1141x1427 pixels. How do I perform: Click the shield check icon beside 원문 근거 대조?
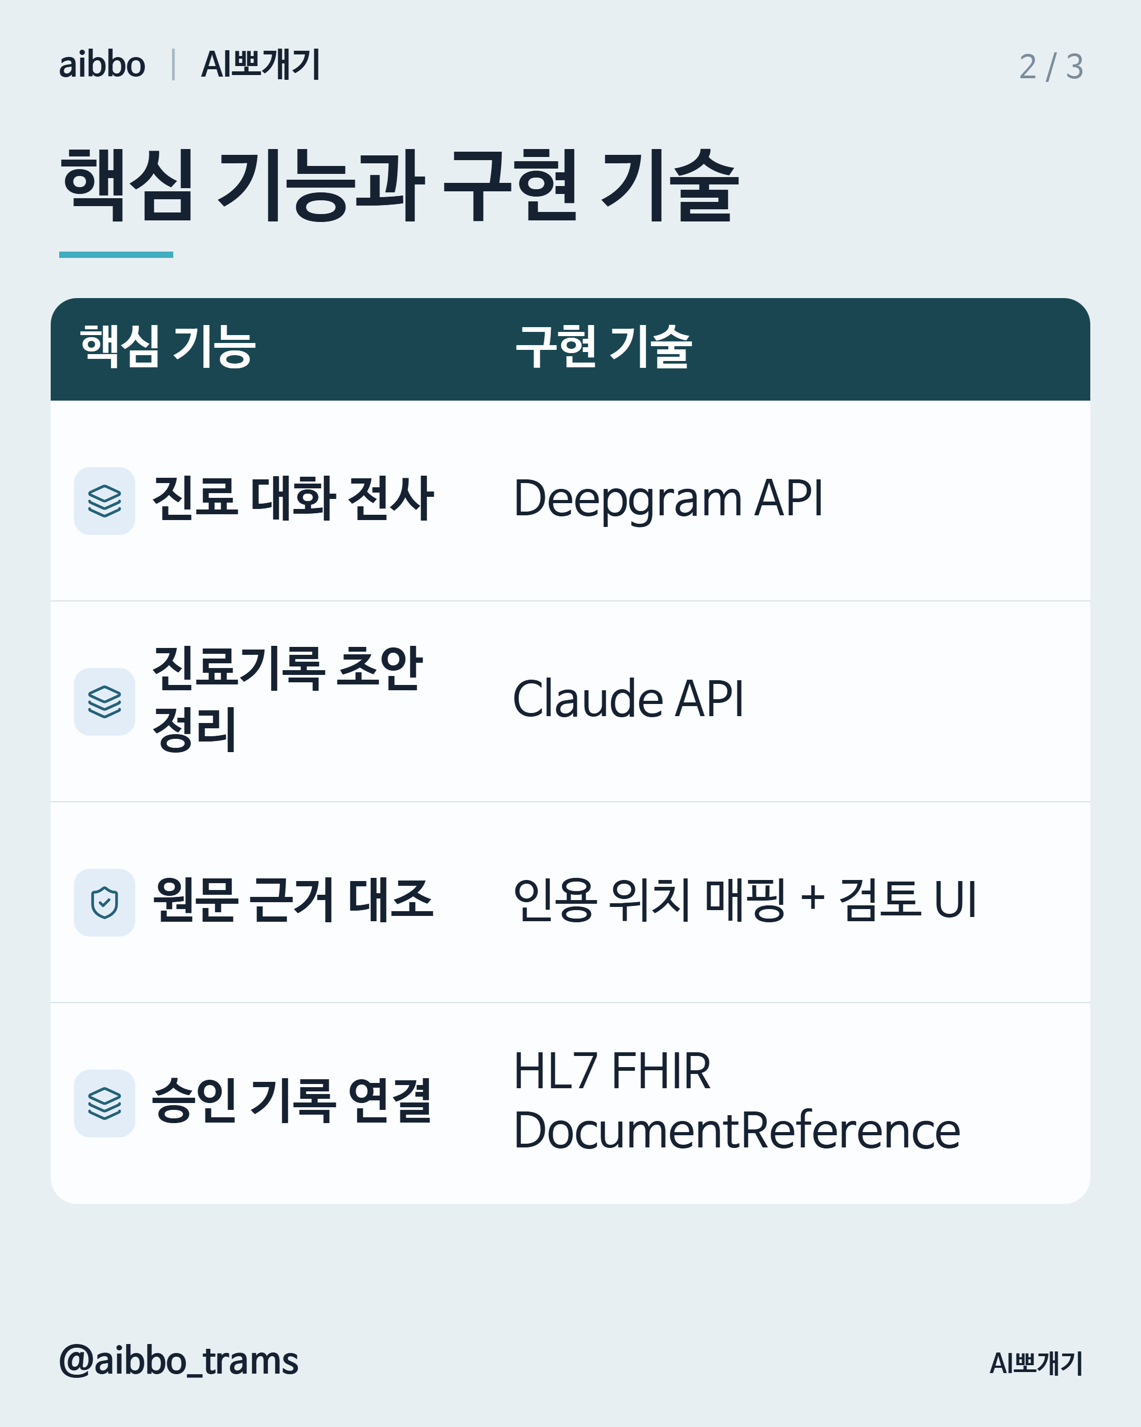click(105, 902)
